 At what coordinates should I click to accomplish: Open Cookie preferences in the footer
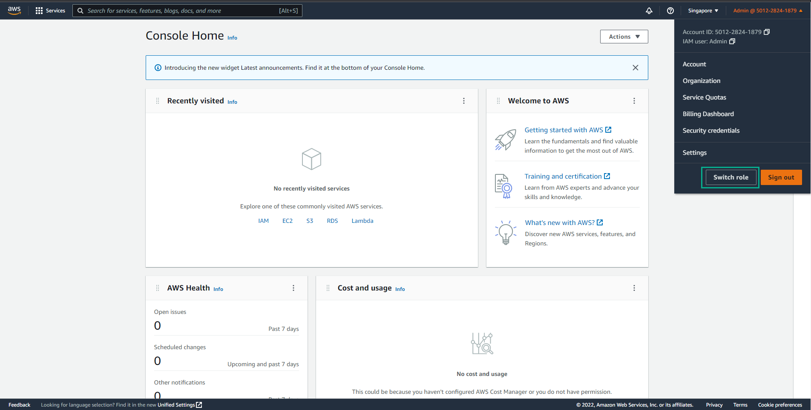pos(780,405)
